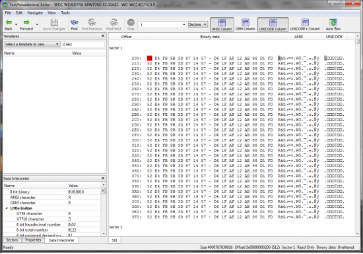Open the Sectors unit dropdown
Viewport: 363px width, 254px height.
tap(198, 24)
